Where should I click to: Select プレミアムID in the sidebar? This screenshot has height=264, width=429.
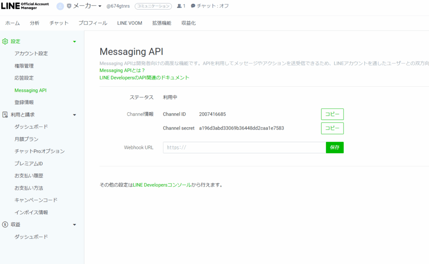(28, 163)
